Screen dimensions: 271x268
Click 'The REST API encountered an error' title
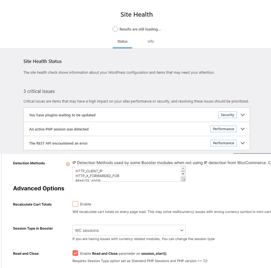coord(58,143)
